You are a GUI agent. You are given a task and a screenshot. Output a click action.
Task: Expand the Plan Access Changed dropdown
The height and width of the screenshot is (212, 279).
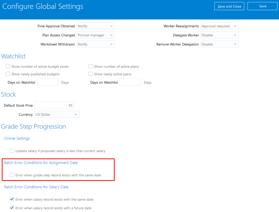96,35
